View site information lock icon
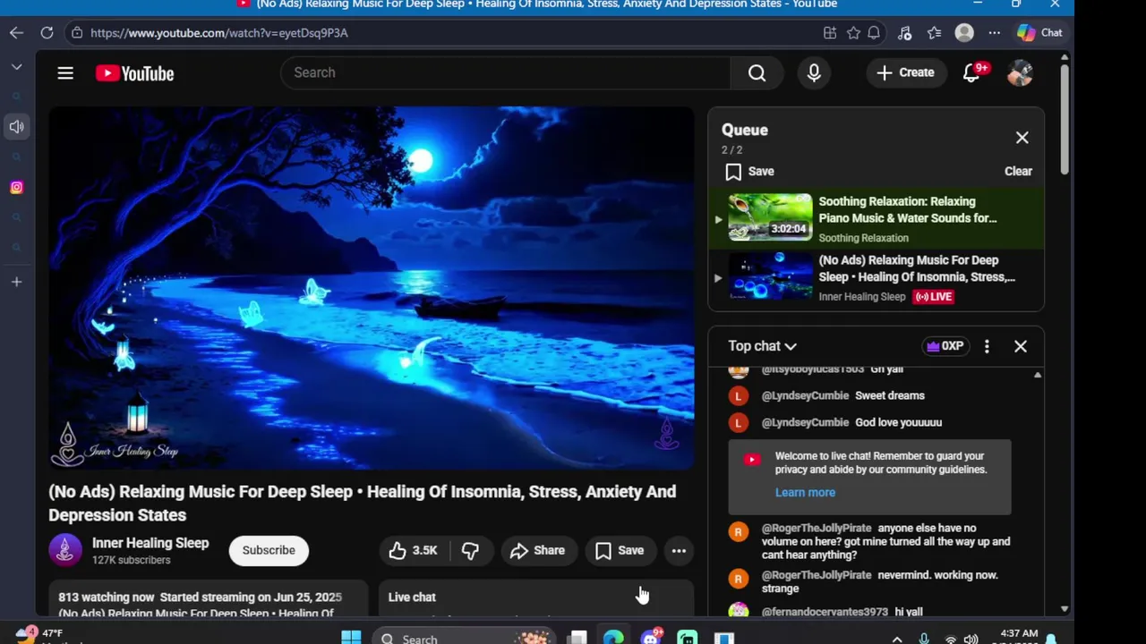This screenshot has width=1146, height=644. tap(77, 32)
